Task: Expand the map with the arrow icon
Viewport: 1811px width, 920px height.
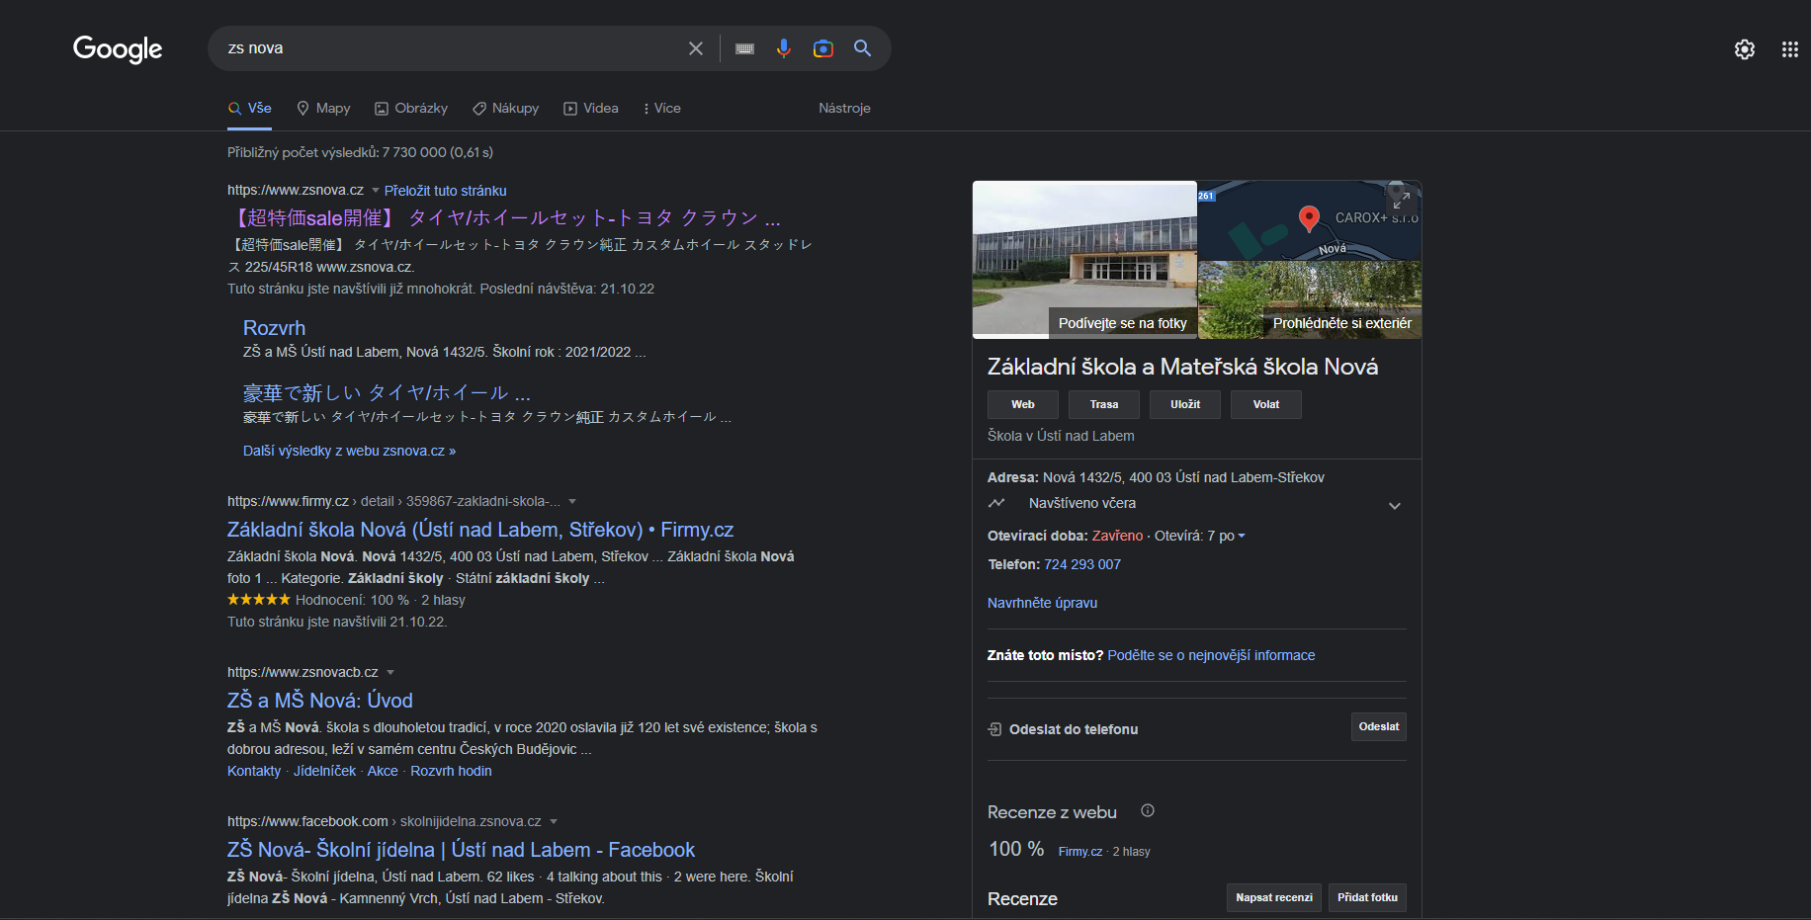Action: (1401, 199)
